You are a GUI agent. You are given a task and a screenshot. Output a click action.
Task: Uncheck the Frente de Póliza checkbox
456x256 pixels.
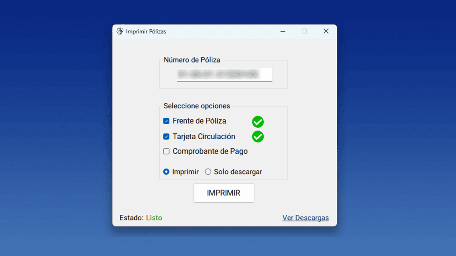coord(166,121)
